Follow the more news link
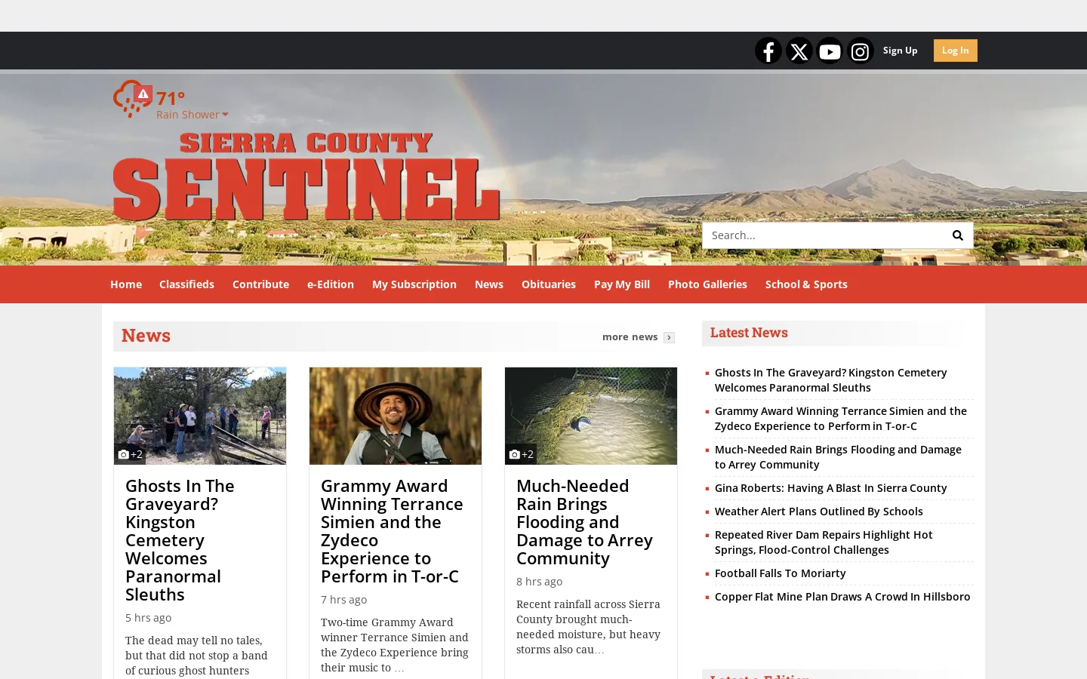This screenshot has width=1087, height=679. tap(630, 337)
